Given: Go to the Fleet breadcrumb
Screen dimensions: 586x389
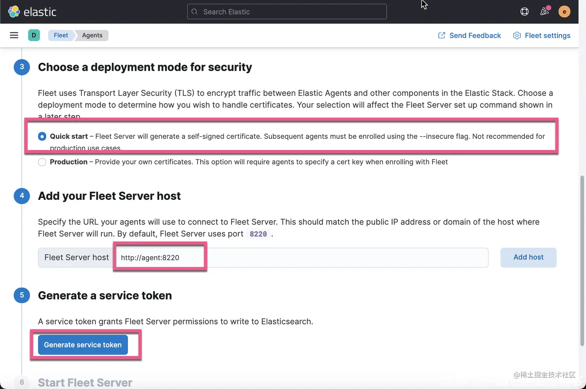Looking at the screenshot, I should 61,35.
